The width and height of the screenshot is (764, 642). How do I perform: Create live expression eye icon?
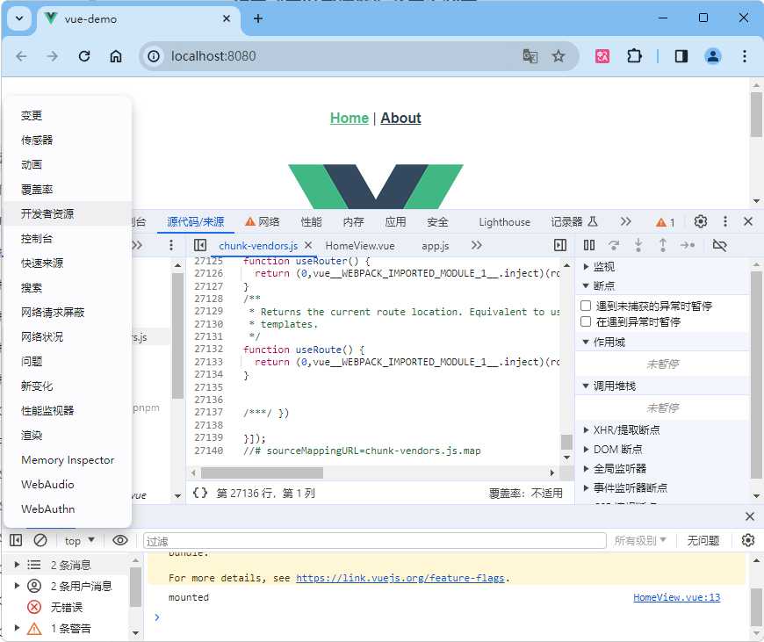(x=119, y=540)
